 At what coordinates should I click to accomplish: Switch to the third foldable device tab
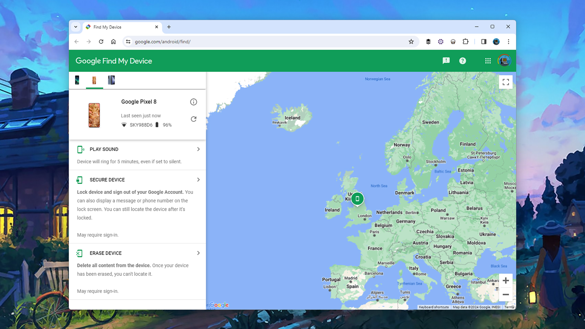(111, 80)
